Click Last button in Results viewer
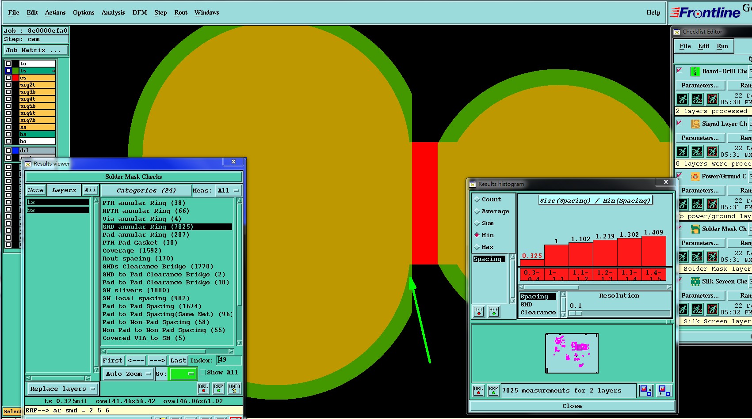Viewport: 752px width, 419px height. click(x=178, y=361)
